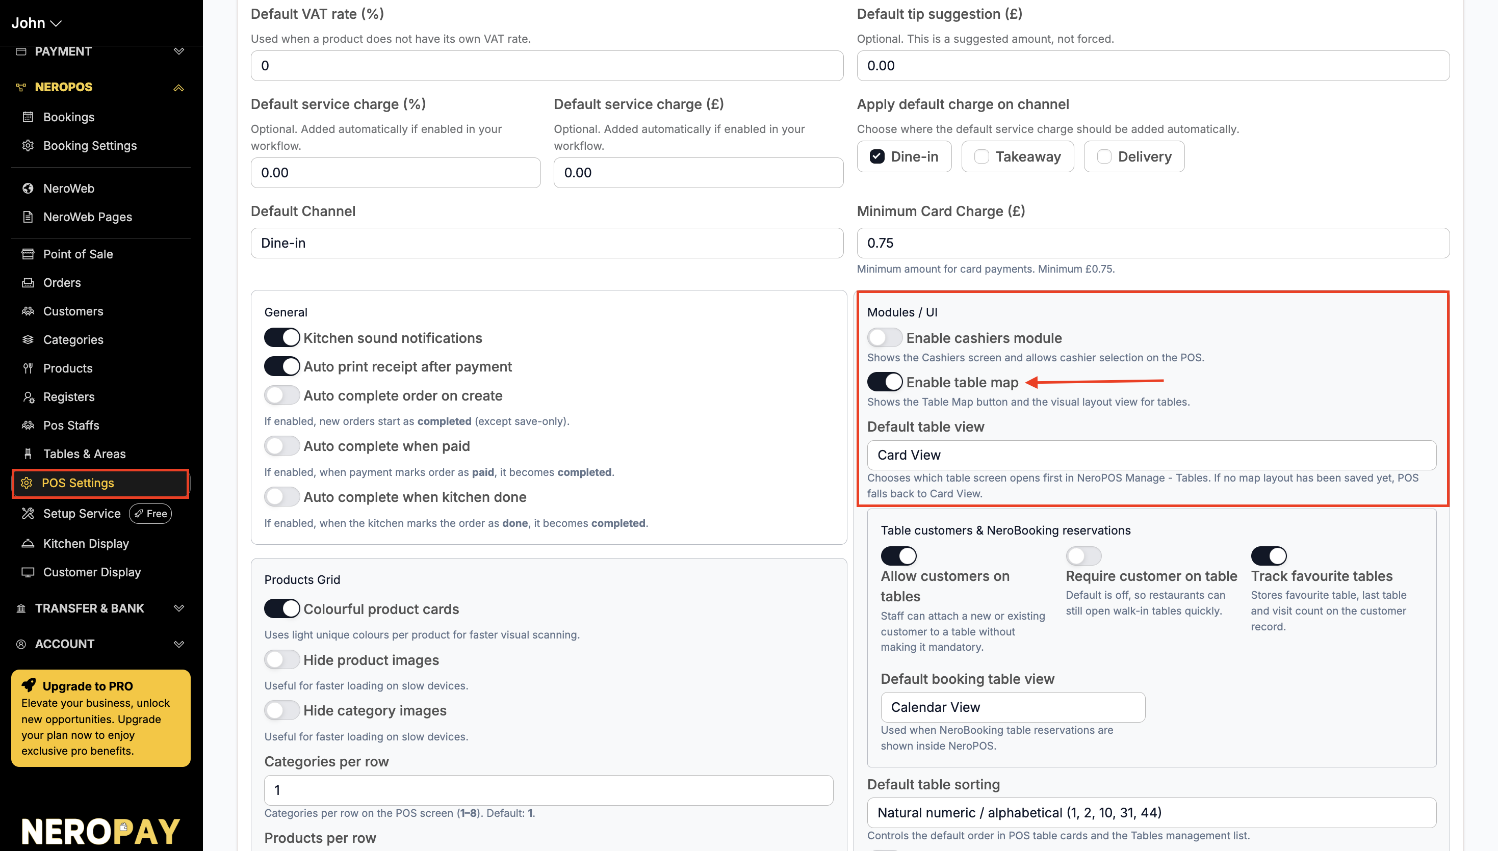The height and width of the screenshot is (851, 1498).
Task: Enable Require customer on table switch
Action: [1083, 556]
